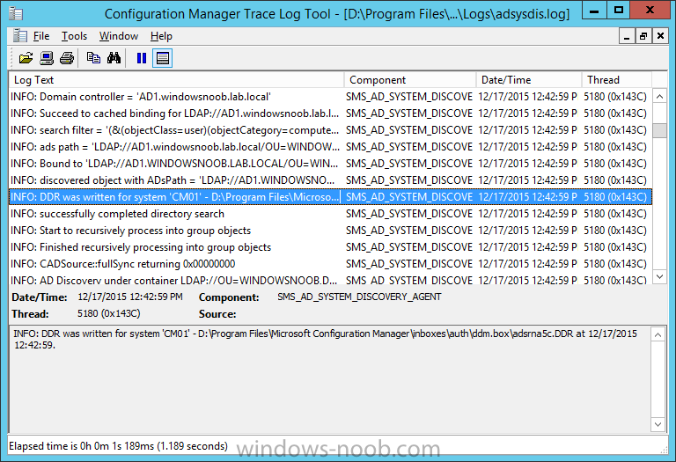Click the details pane scroll down arrow

tap(658, 424)
